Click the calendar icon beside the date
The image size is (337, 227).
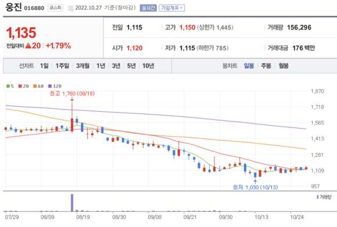[x=71, y=8]
